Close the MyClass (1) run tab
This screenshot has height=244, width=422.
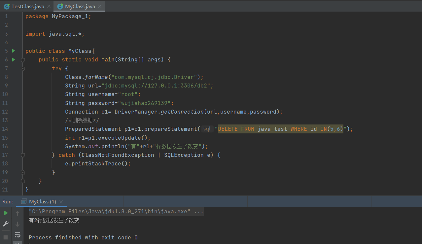point(61,202)
